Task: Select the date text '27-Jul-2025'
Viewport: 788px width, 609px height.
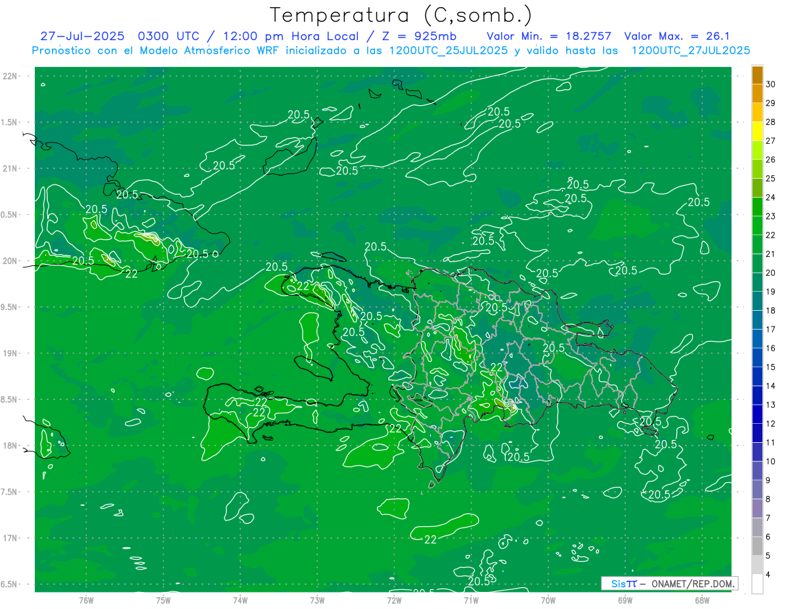Action: pos(83,36)
